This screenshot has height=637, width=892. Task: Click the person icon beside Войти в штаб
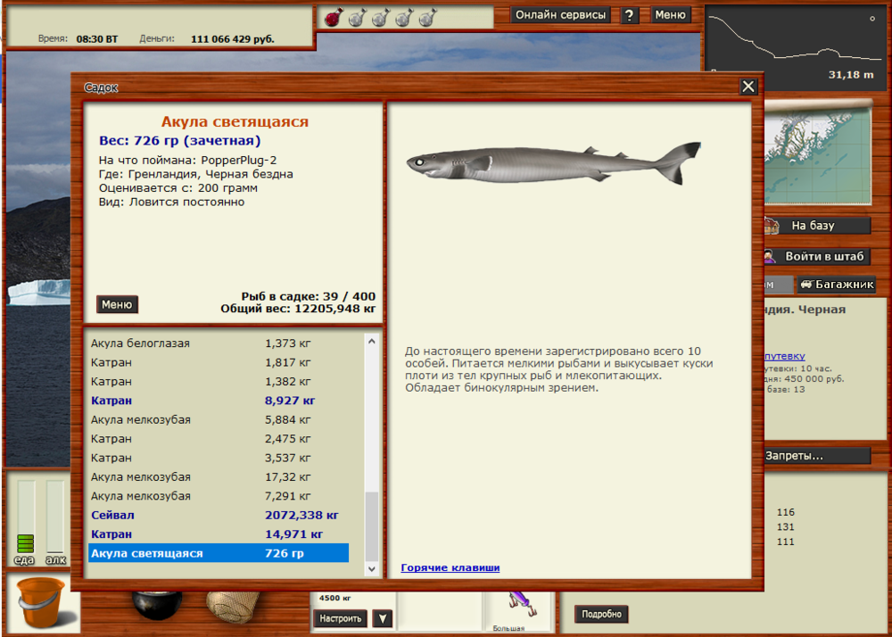tap(769, 256)
